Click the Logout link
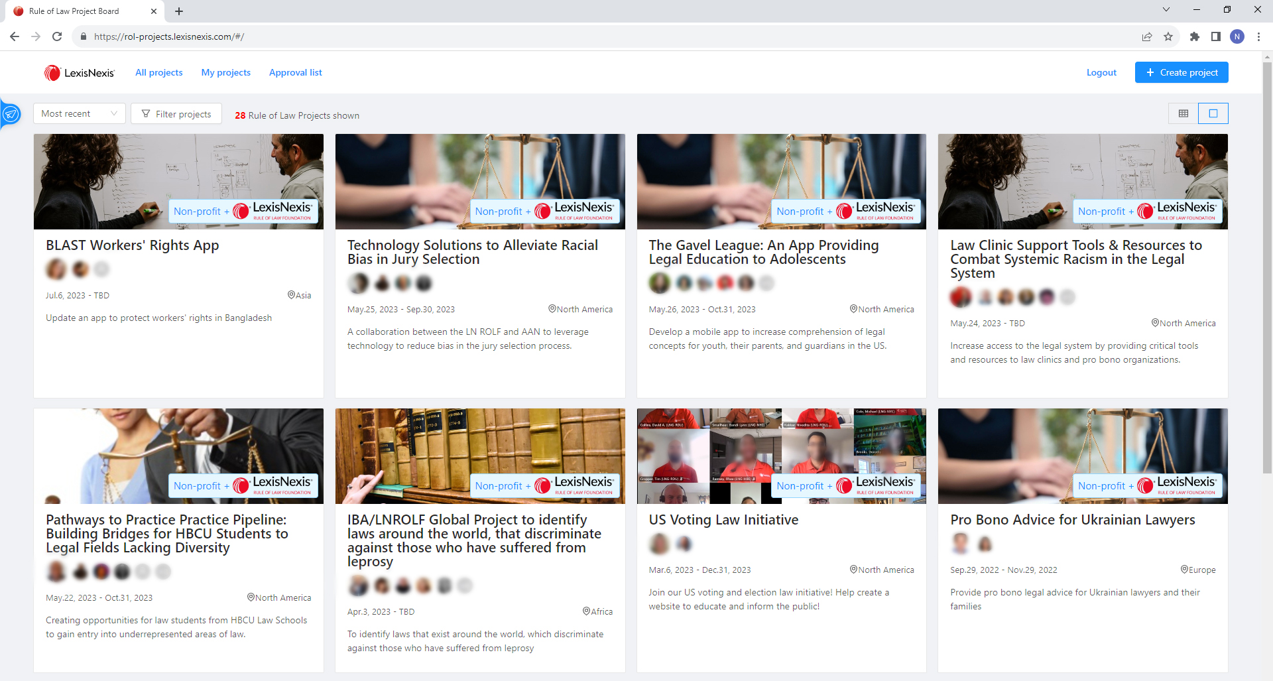The image size is (1273, 681). pos(1101,72)
